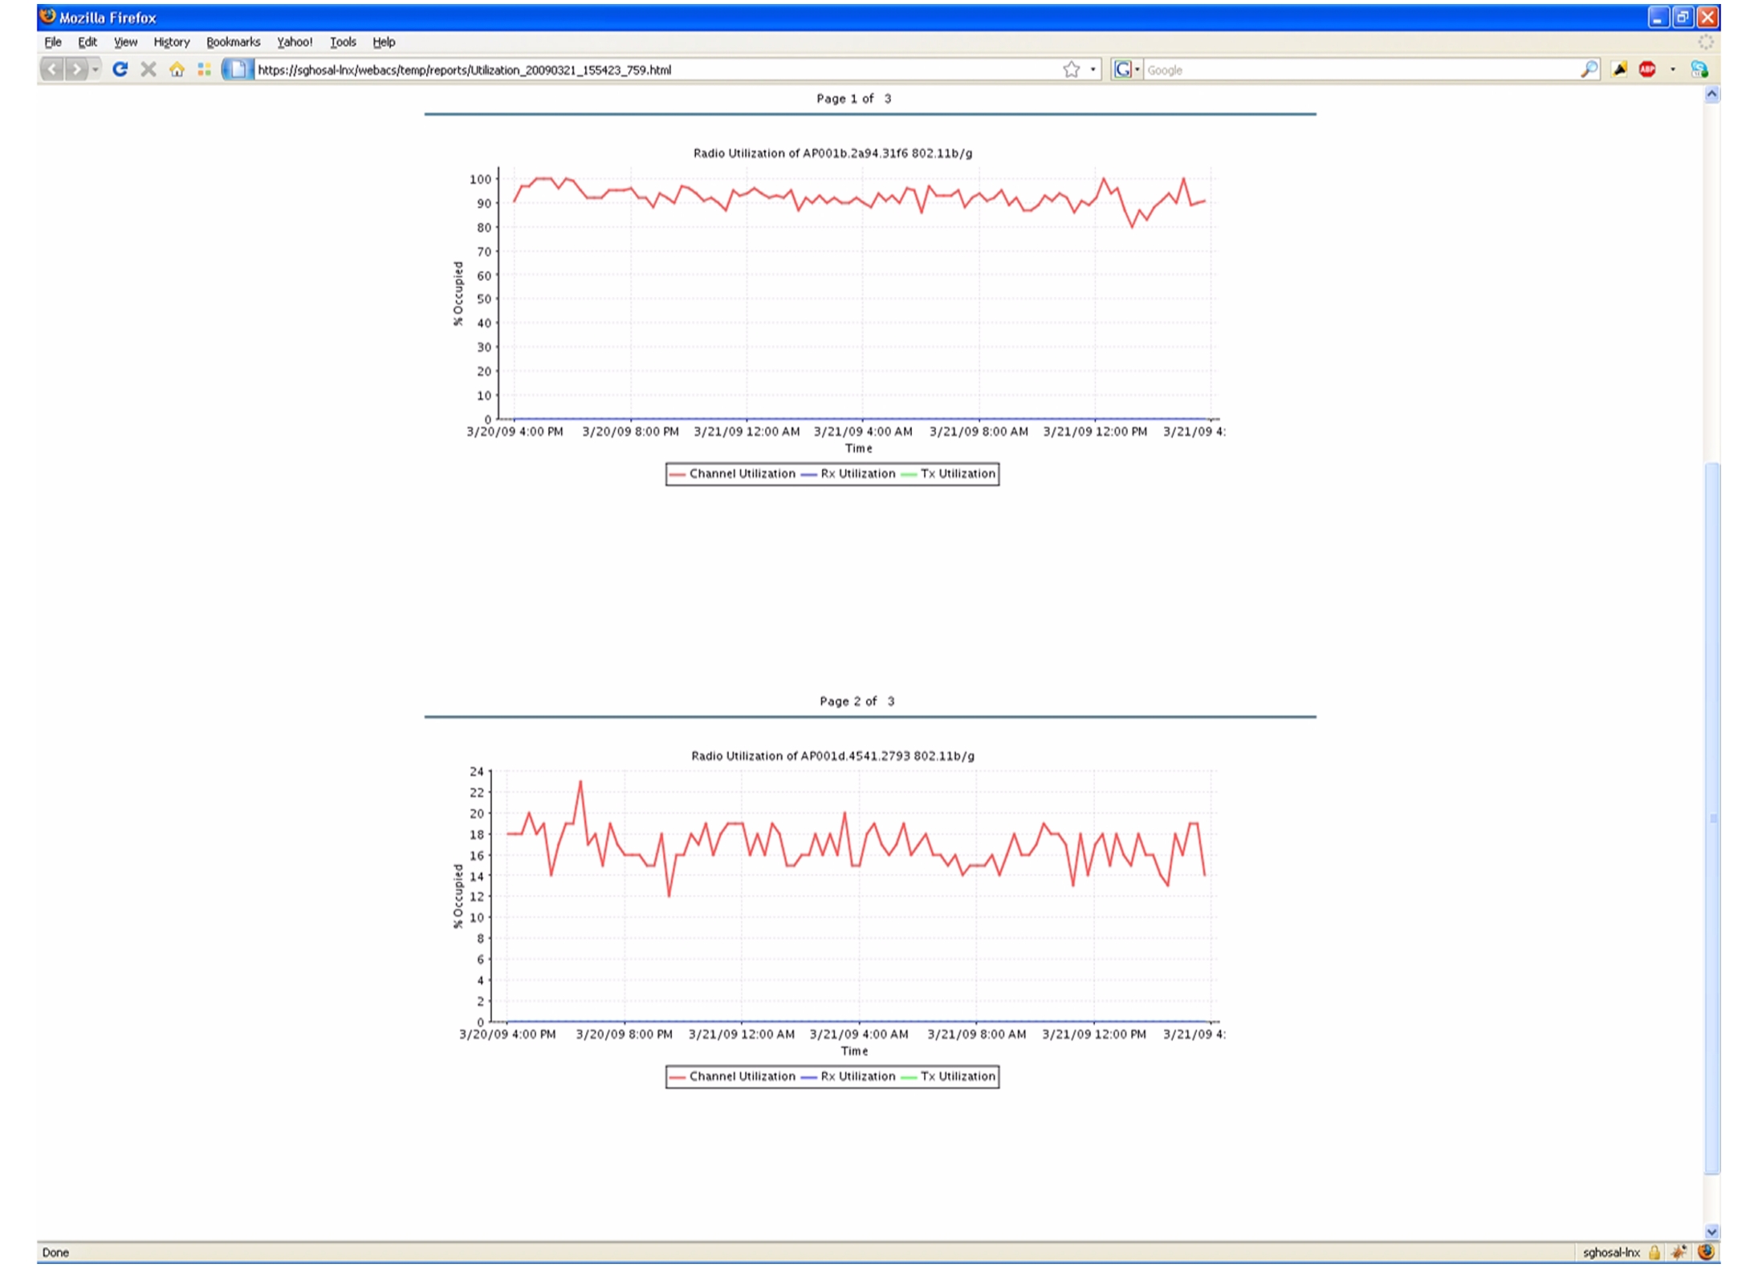
Task: Bookmark this page with the star
Action: [x=1072, y=70]
